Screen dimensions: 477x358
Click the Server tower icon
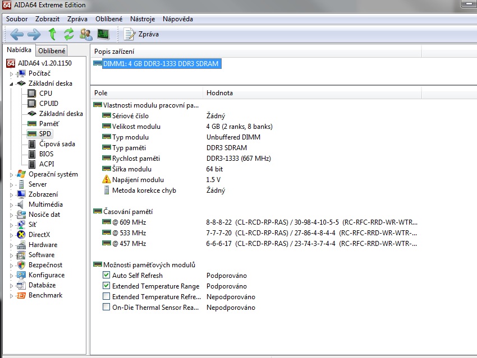(21, 184)
